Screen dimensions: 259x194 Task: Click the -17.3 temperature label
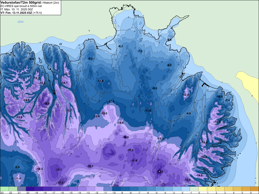pos(130,150)
